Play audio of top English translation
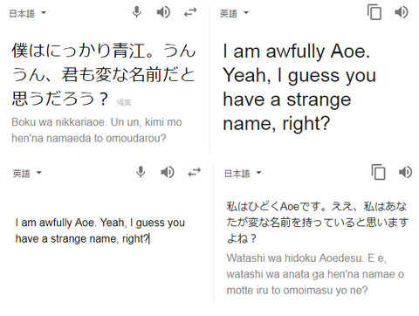 pyautogui.click(x=402, y=12)
